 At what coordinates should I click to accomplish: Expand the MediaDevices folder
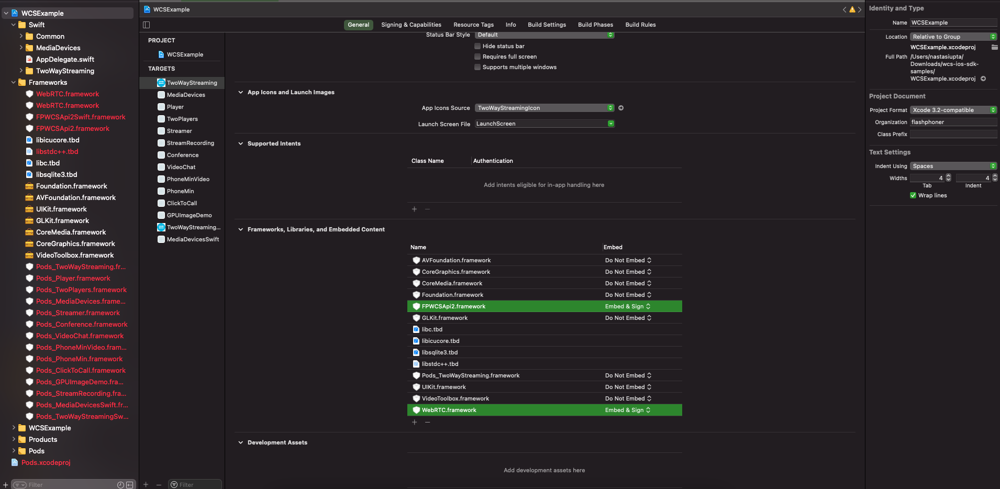21,48
